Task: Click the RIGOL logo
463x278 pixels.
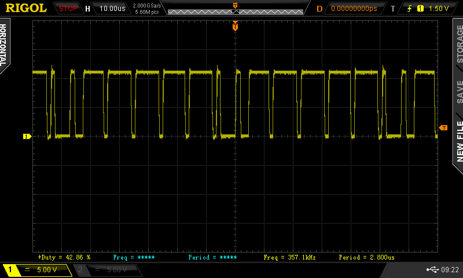Action: (26, 8)
